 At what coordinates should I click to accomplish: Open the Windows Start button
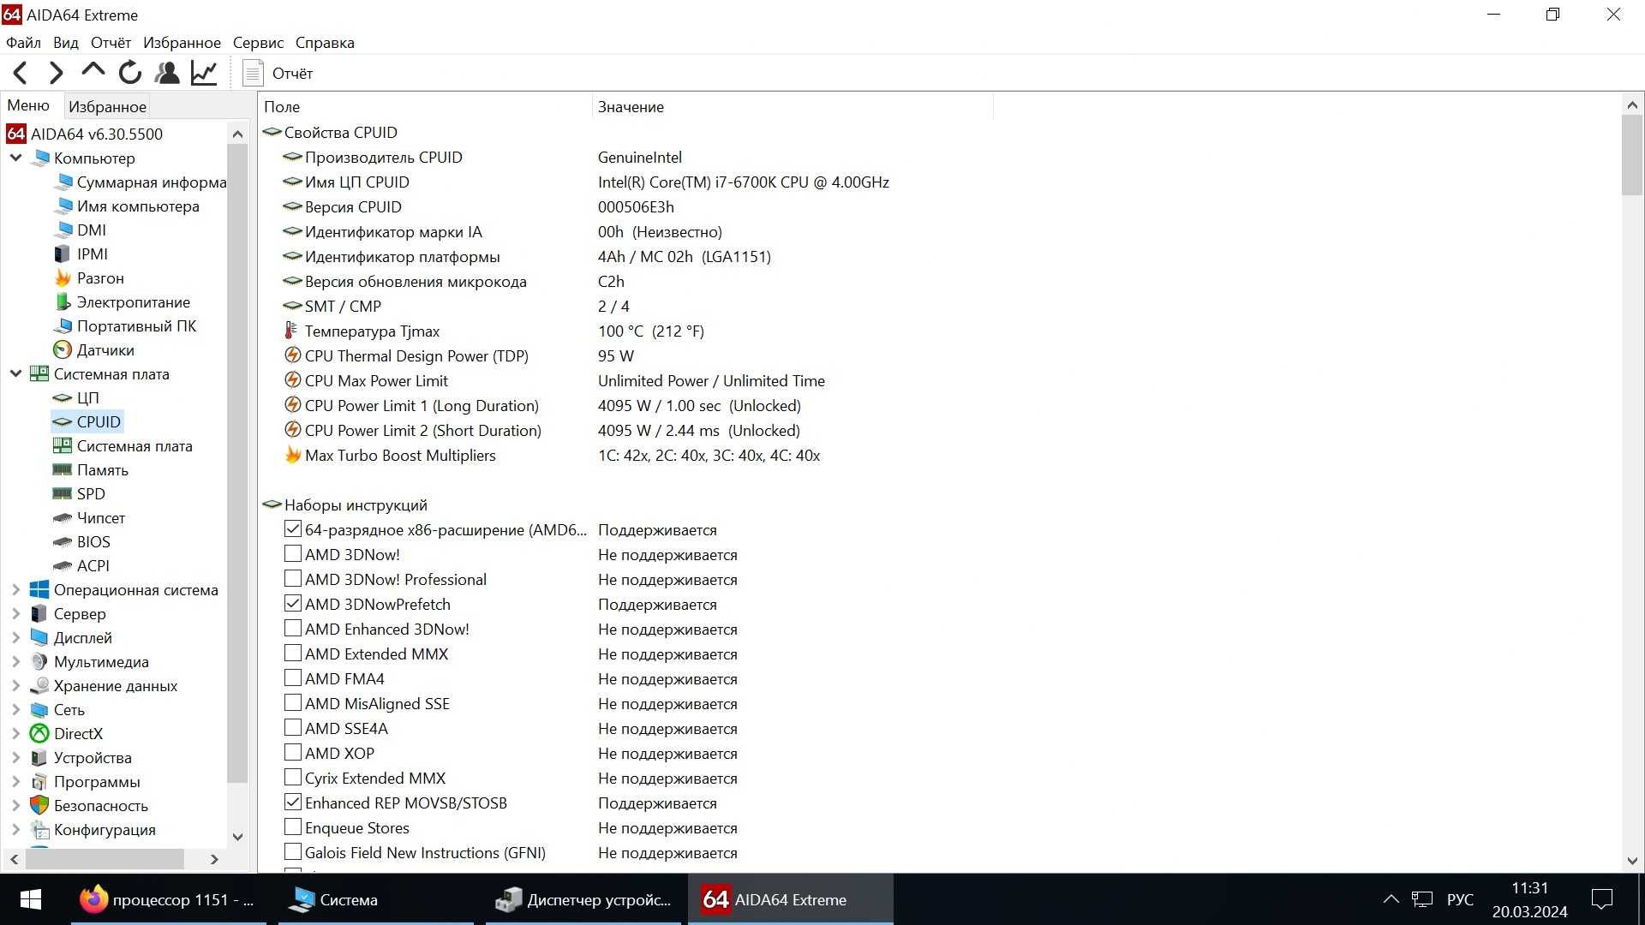pos(31,899)
